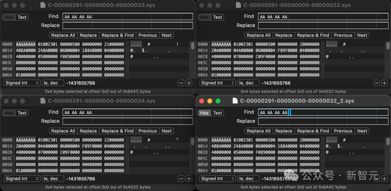This screenshot has width=391, height=191.
Task: Click plus button in 00000033.sys window
Action: click(189, 83)
